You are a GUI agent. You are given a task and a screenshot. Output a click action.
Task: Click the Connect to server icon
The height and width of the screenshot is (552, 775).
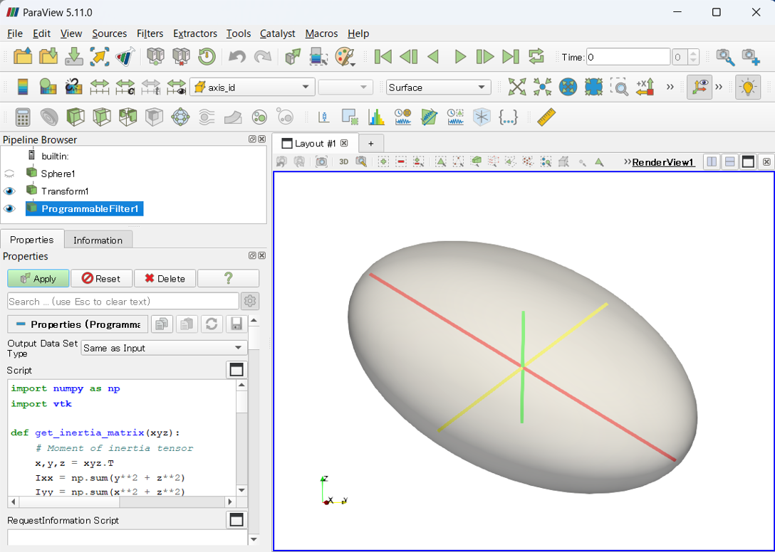click(156, 57)
